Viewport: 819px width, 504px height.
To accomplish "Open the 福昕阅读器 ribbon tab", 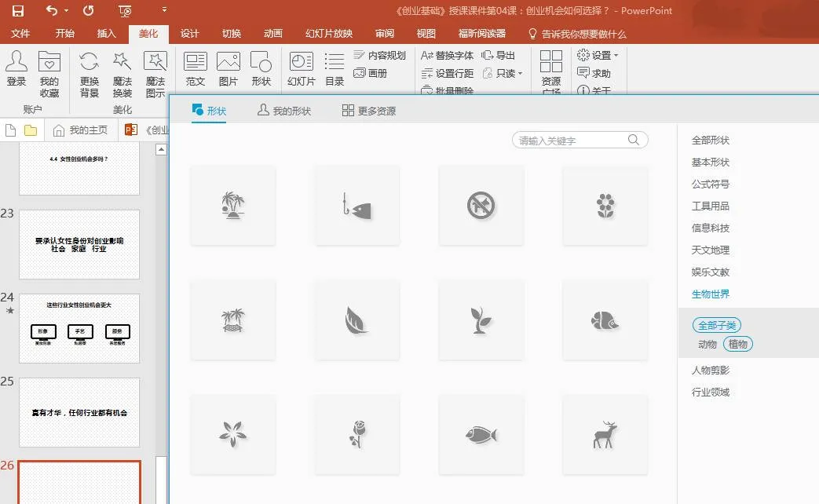I will (481, 34).
